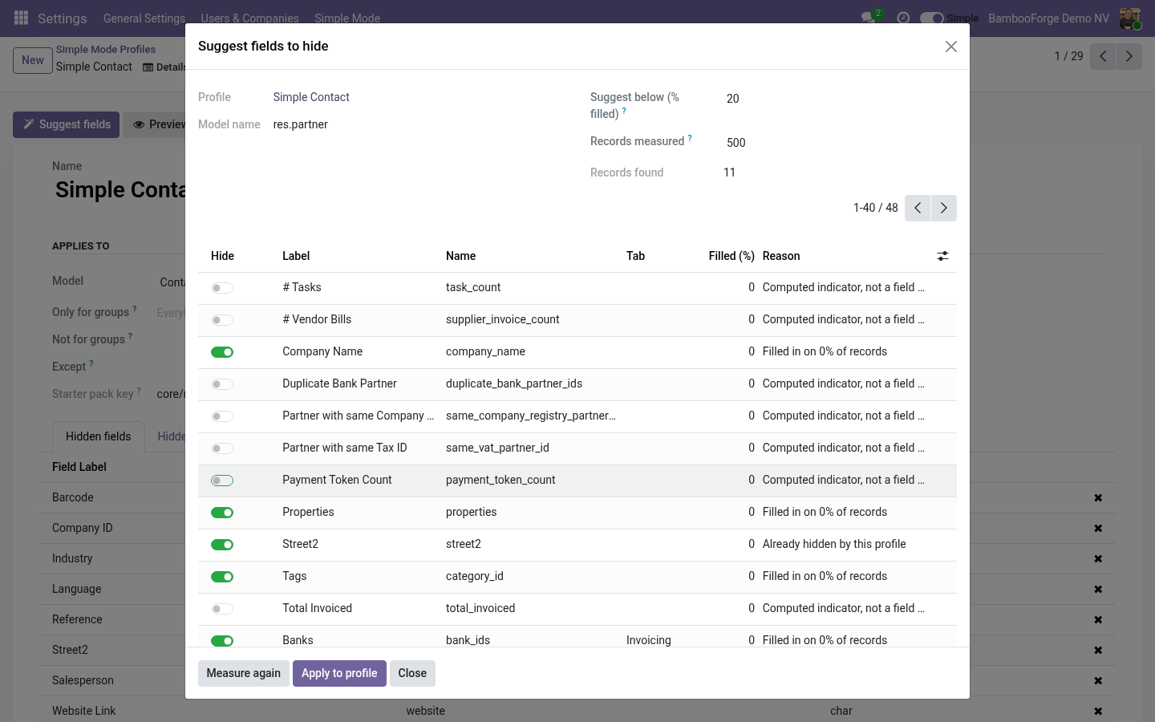The height and width of the screenshot is (722, 1155).
Task: Go to next profile record
Action: coord(1129,56)
